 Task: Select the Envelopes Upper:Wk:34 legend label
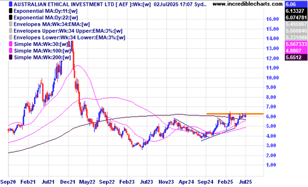click(68, 31)
